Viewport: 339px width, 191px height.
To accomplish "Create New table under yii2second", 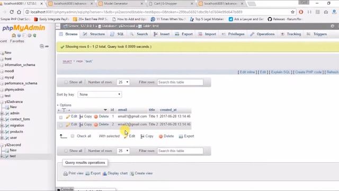I will pyautogui.click(x=13, y=150).
